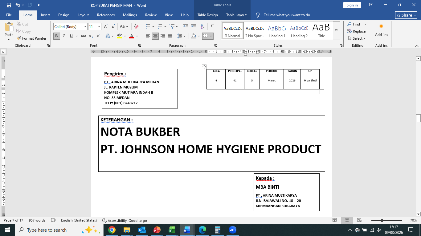Viewport: 421px width, 236px height.
Task: Open the Table Design tab
Action: (x=208, y=15)
